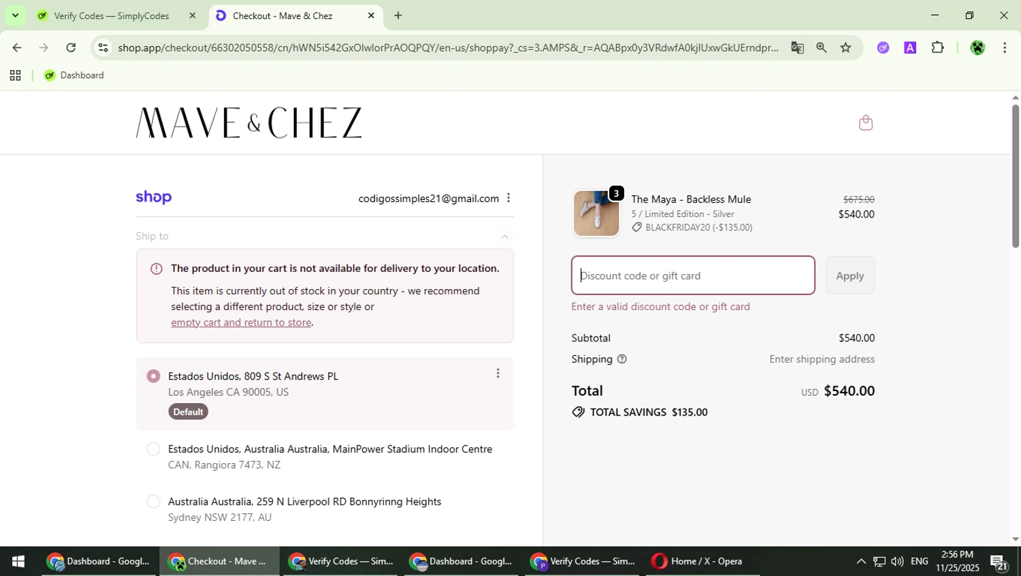Open the first Verify Codes taskbar window
1021x576 pixels.
point(342,561)
